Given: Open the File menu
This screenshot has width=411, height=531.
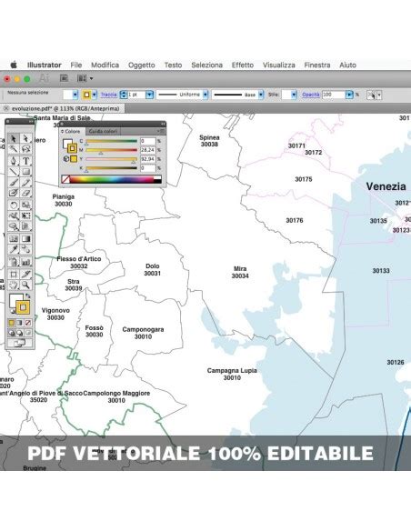Looking at the screenshot, I should click(x=76, y=65).
